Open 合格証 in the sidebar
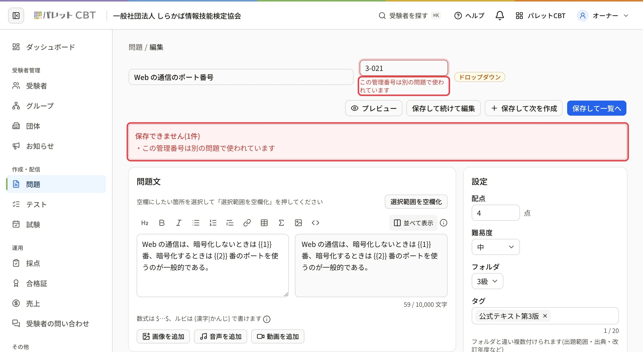The height and width of the screenshot is (352, 643). (x=56, y=283)
